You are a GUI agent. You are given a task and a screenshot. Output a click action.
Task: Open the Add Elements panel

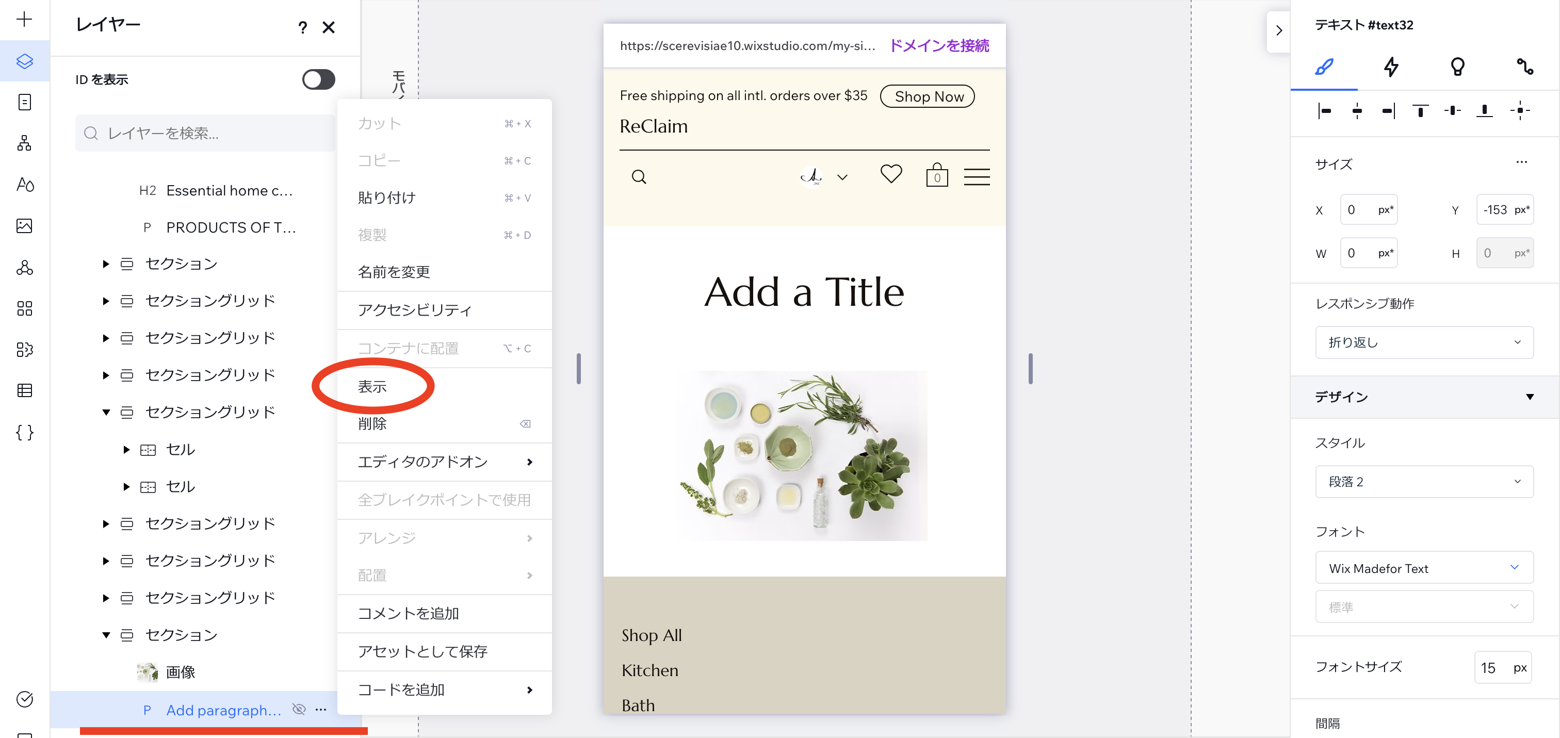tap(24, 19)
